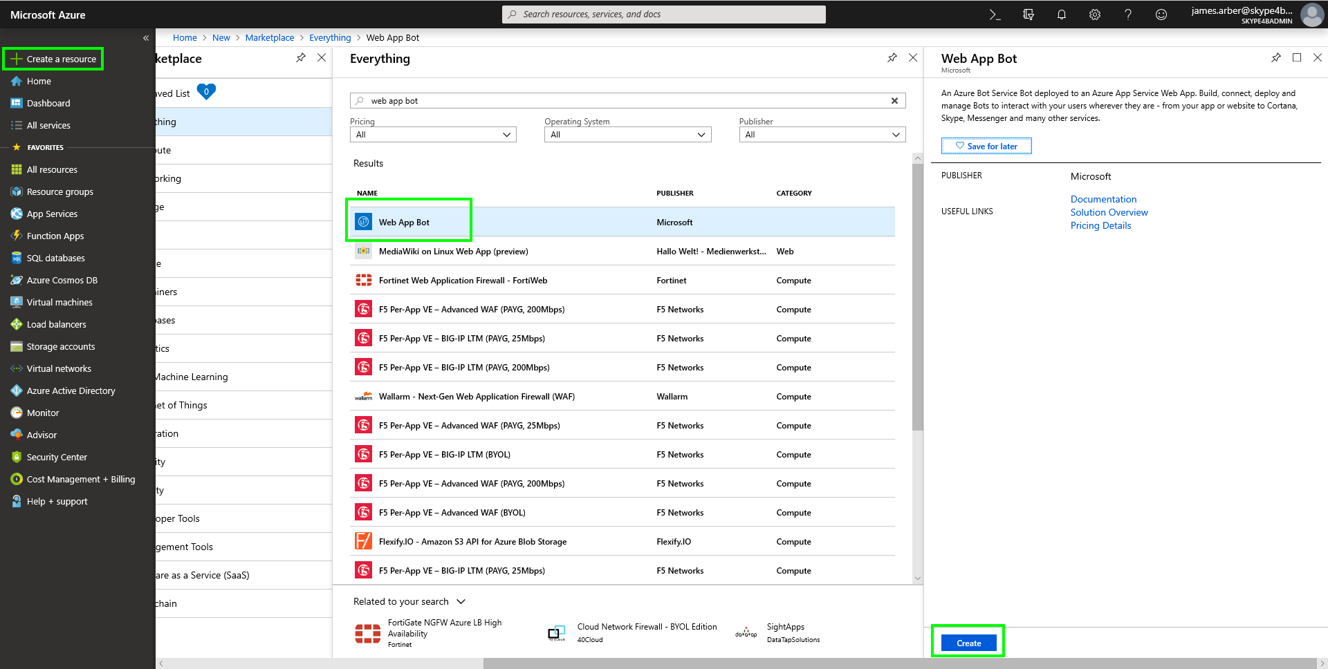The height and width of the screenshot is (669, 1328).
Task: Go to the New breadcrumb
Action: point(221,37)
